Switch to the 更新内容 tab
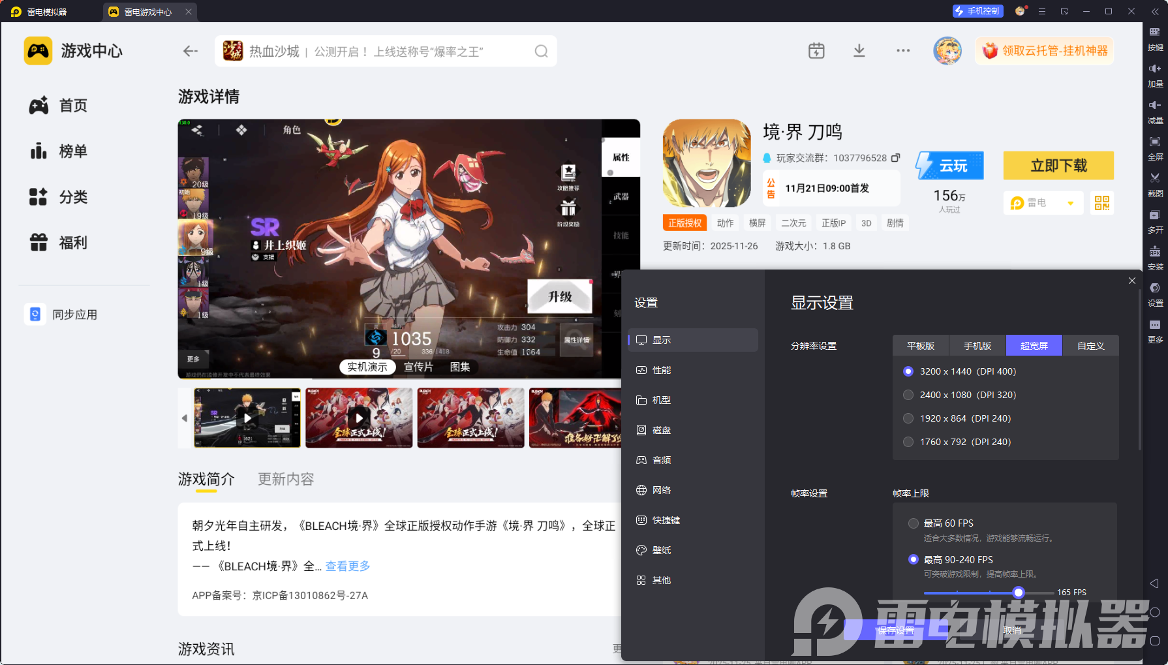1168x665 pixels. [286, 479]
